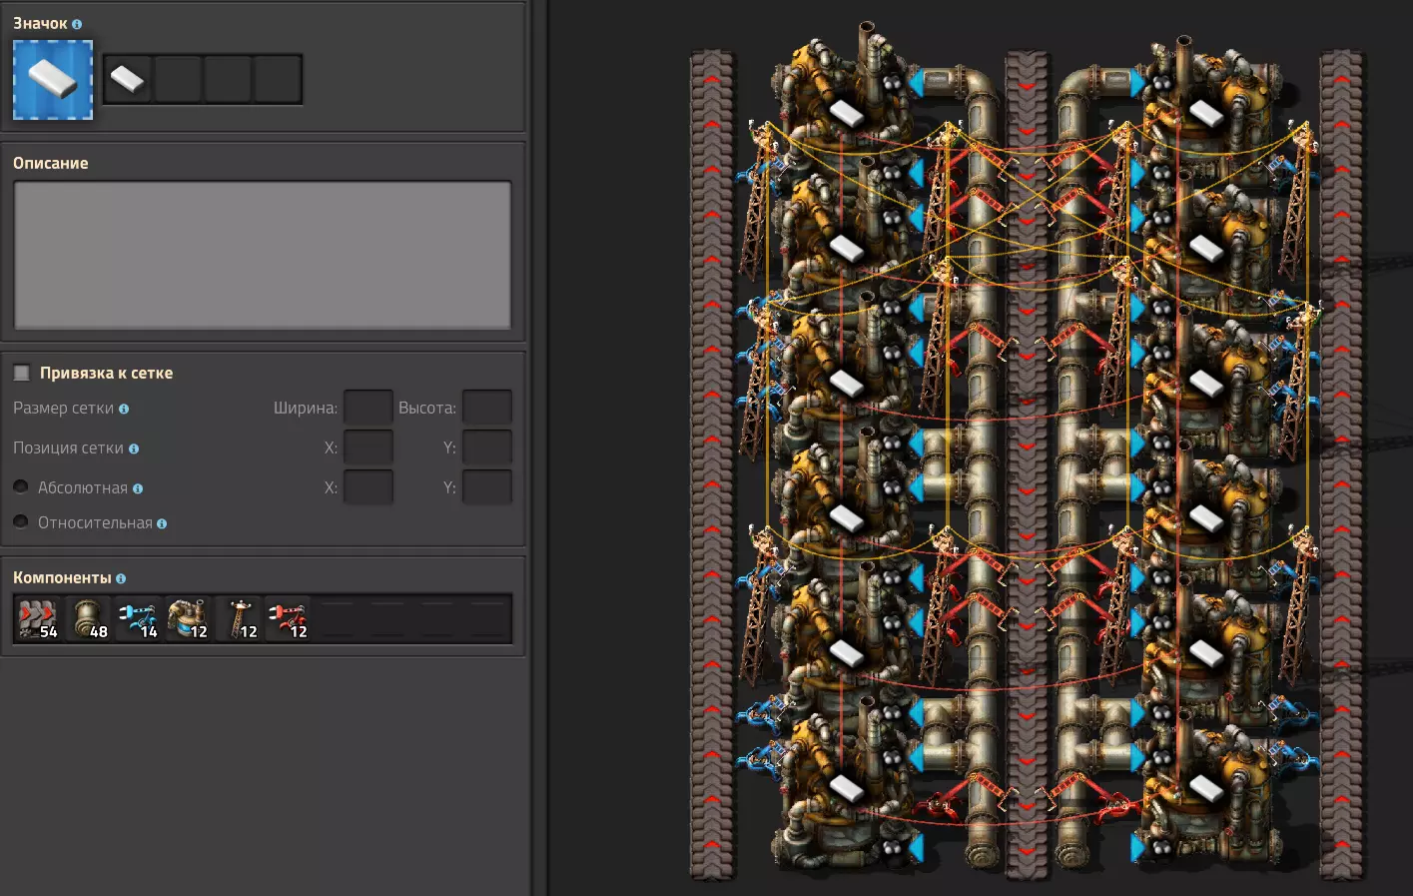The height and width of the screenshot is (896, 1413).
Task: Click the Ширина: label text
Action: point(306,408)
